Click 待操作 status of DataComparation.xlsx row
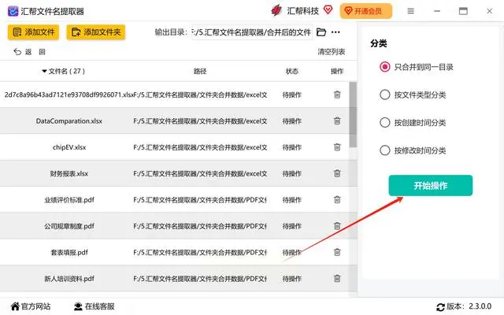The width and height of the screenshot is (504, 315). point(292,121)
